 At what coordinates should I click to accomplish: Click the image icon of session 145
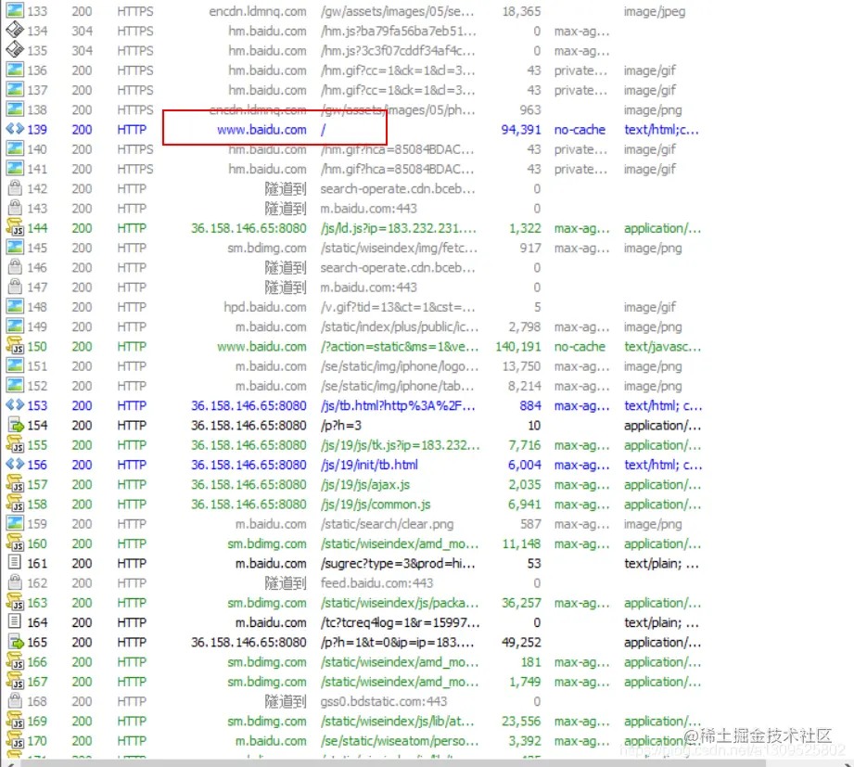15,248
